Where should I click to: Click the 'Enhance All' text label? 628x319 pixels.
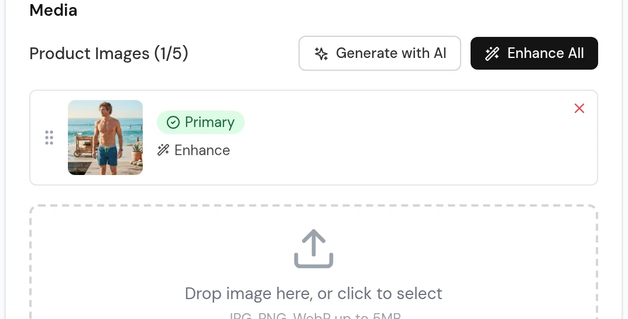[545, 53]
